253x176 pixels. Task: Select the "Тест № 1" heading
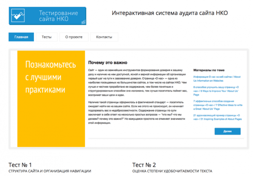point(20,164)
